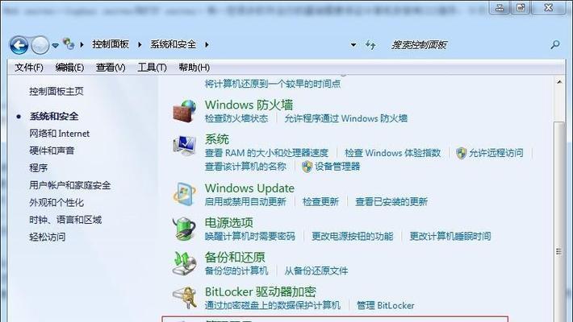Open the 文件(F) menu
This screenshot has height=322, width=573.
pyautogui.click(x=29, y=68)
